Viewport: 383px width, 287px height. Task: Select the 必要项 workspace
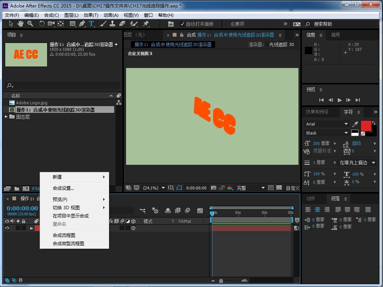(237, 24)
